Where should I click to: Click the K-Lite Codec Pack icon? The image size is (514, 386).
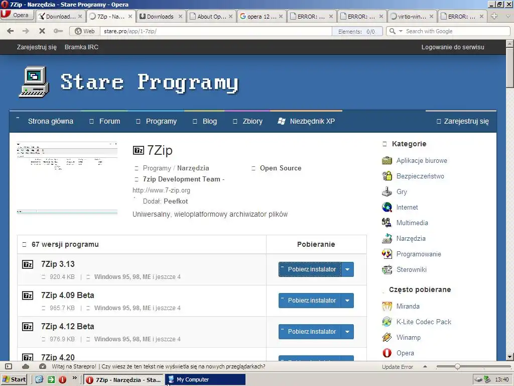click(x=387, y=322)
